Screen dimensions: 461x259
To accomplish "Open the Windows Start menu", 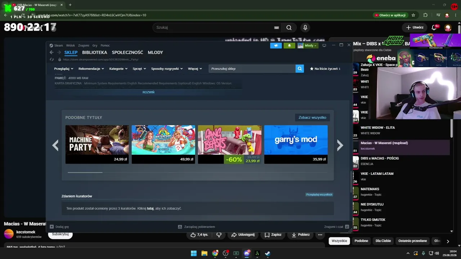I will pyautogui.click(x=194, y=253).
